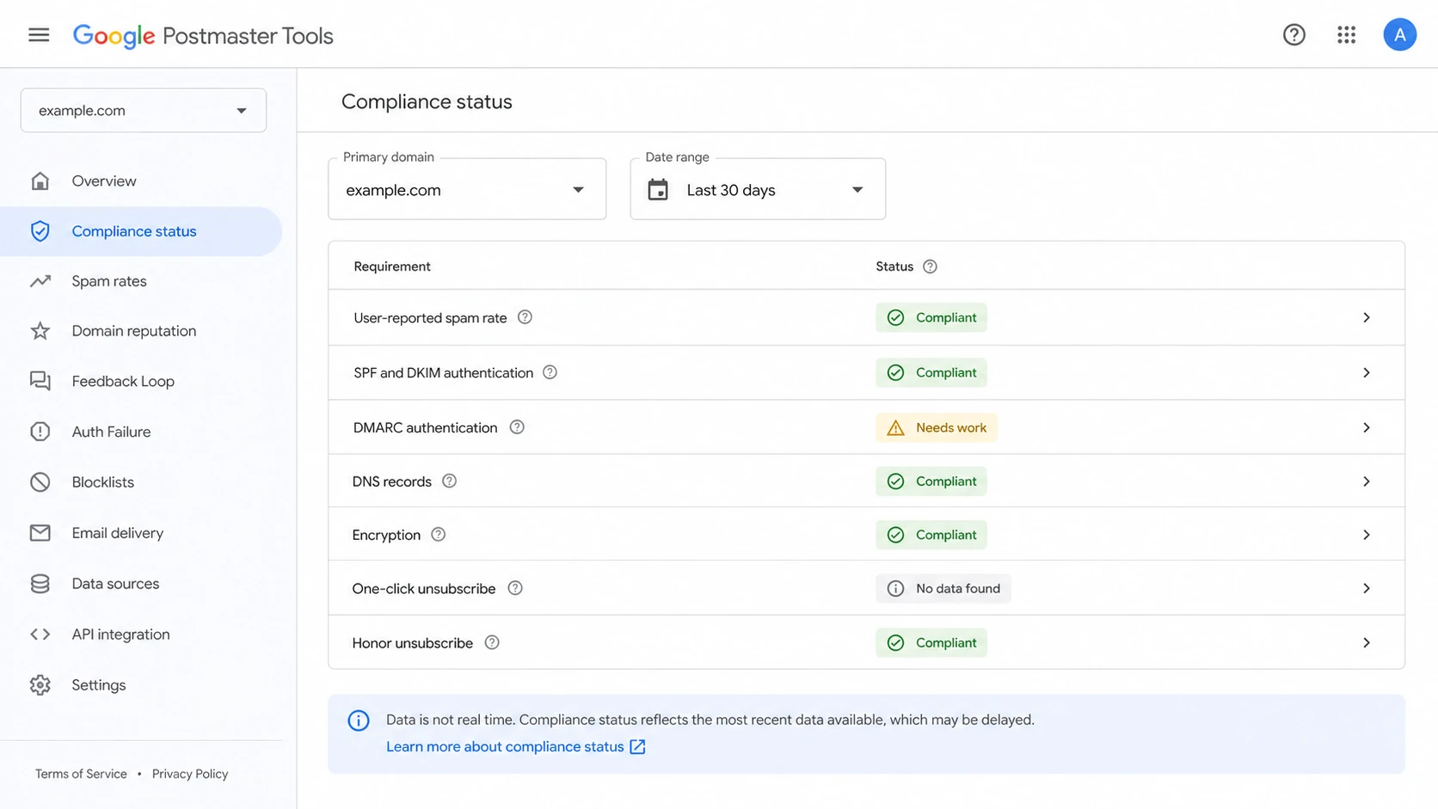The height and width of the screenshot is (809, 1438).
Task: Show help for DNS records
Action: coord(449,481)
